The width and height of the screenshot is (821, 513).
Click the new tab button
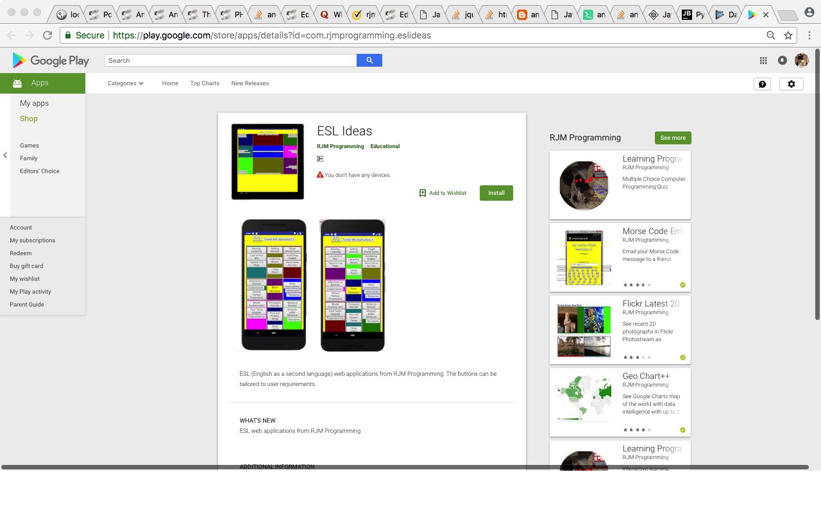pyautogui.click(x=787, y=15)
